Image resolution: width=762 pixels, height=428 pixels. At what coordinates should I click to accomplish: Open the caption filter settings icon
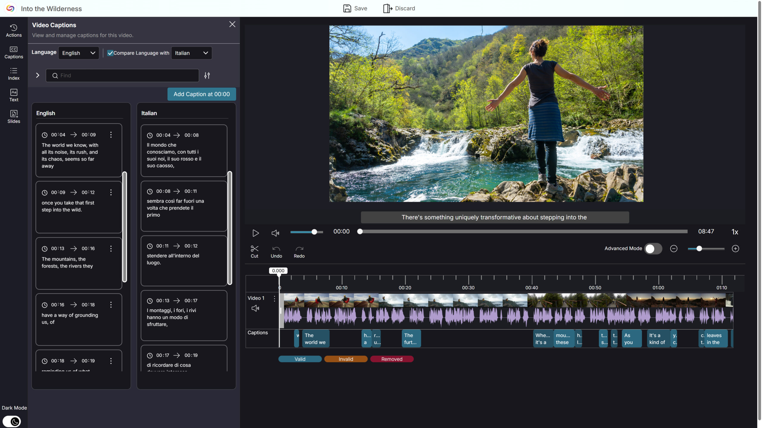click(x=207, y=75)
